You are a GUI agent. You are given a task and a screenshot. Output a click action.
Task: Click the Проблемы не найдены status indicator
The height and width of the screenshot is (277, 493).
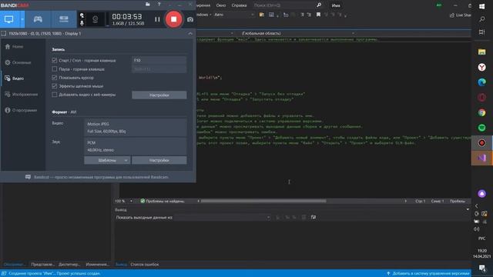[x=163, y=201]
